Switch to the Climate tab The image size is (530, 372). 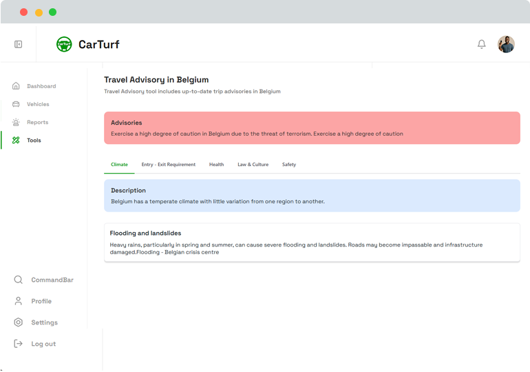pyautogui.click(x=119, y=165)
